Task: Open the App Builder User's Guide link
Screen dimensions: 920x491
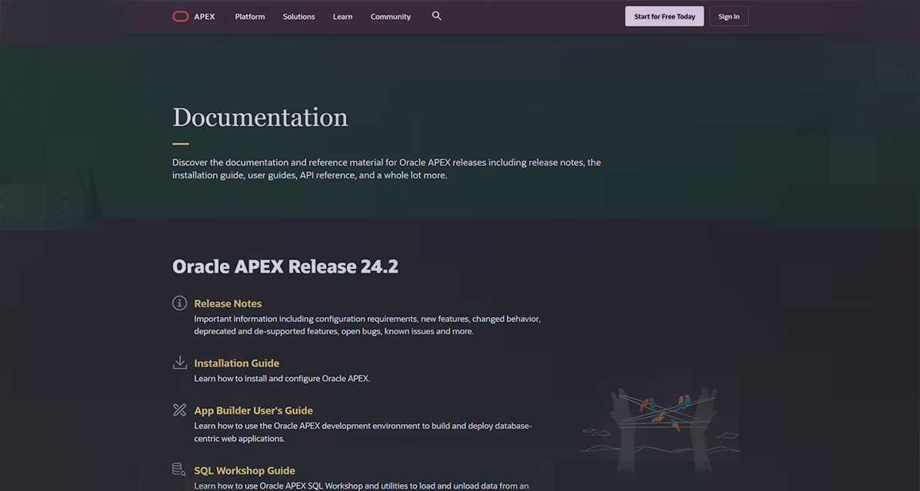Action: coord(253,411)
